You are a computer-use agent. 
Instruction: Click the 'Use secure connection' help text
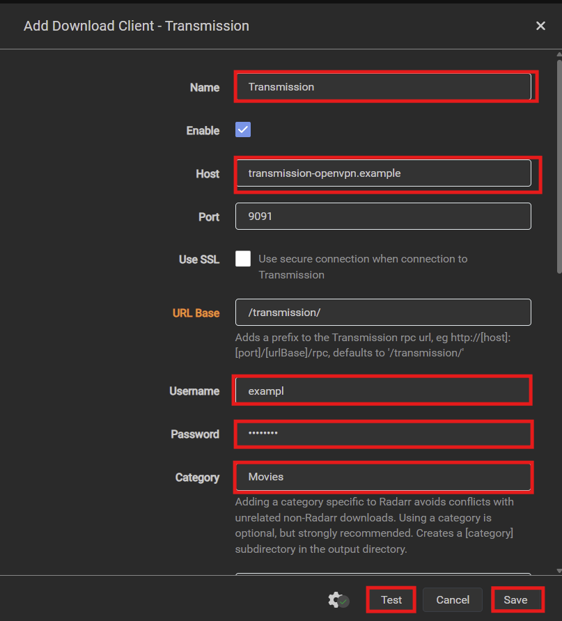point(363,267)
